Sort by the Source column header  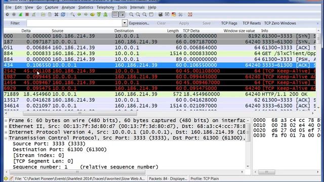point(57,31)
